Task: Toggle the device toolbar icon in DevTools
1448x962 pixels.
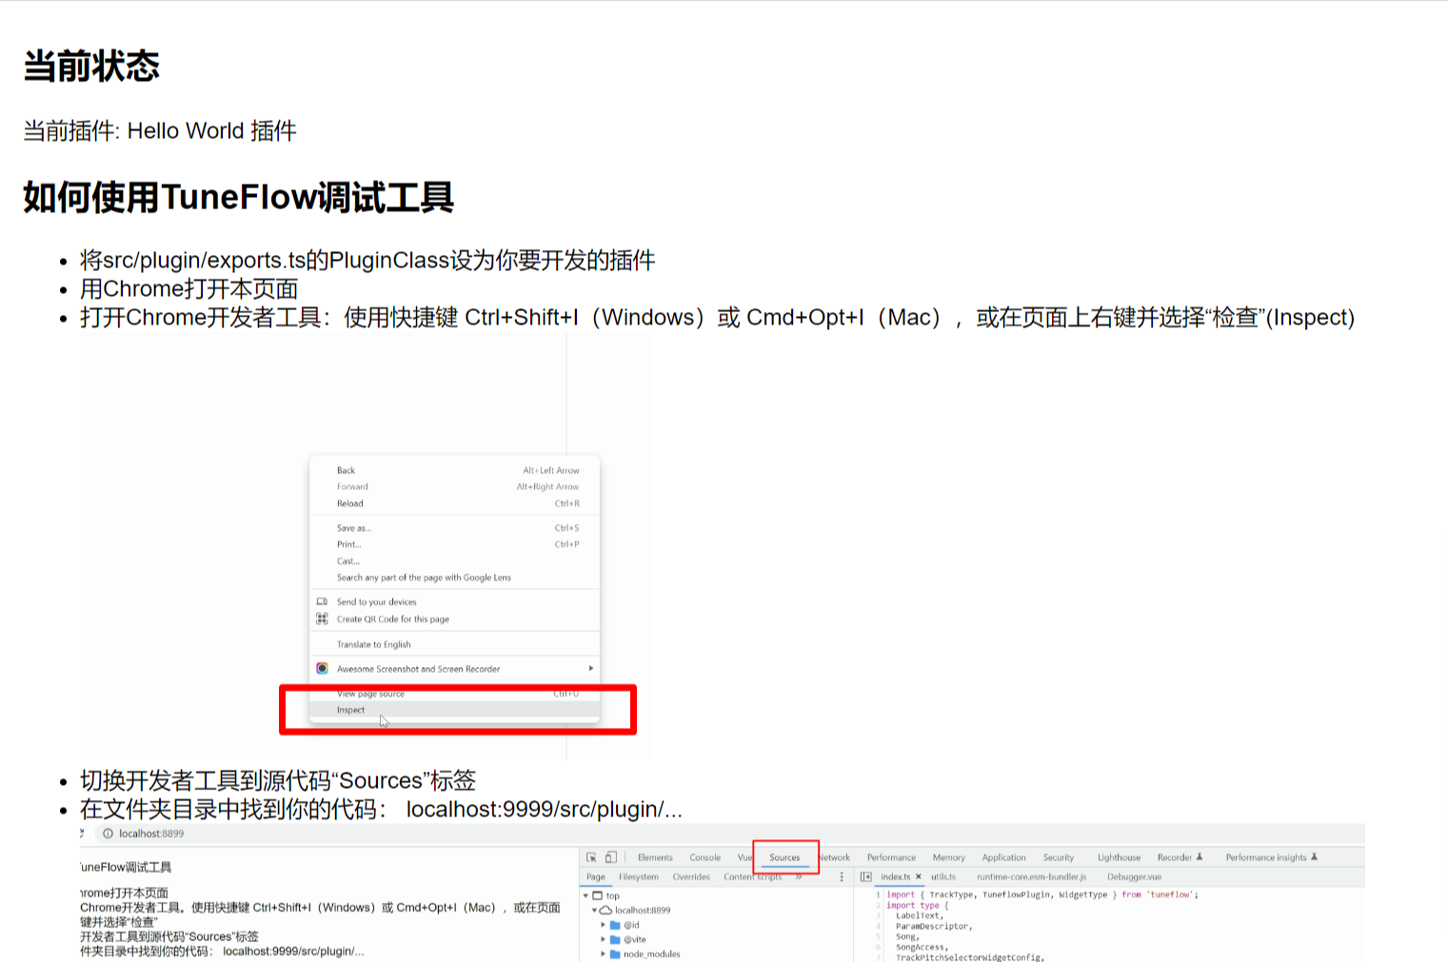Action: click(x=611, y=857)
